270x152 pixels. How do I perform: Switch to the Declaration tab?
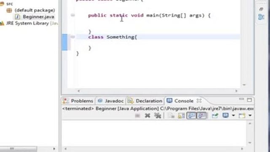145,101
